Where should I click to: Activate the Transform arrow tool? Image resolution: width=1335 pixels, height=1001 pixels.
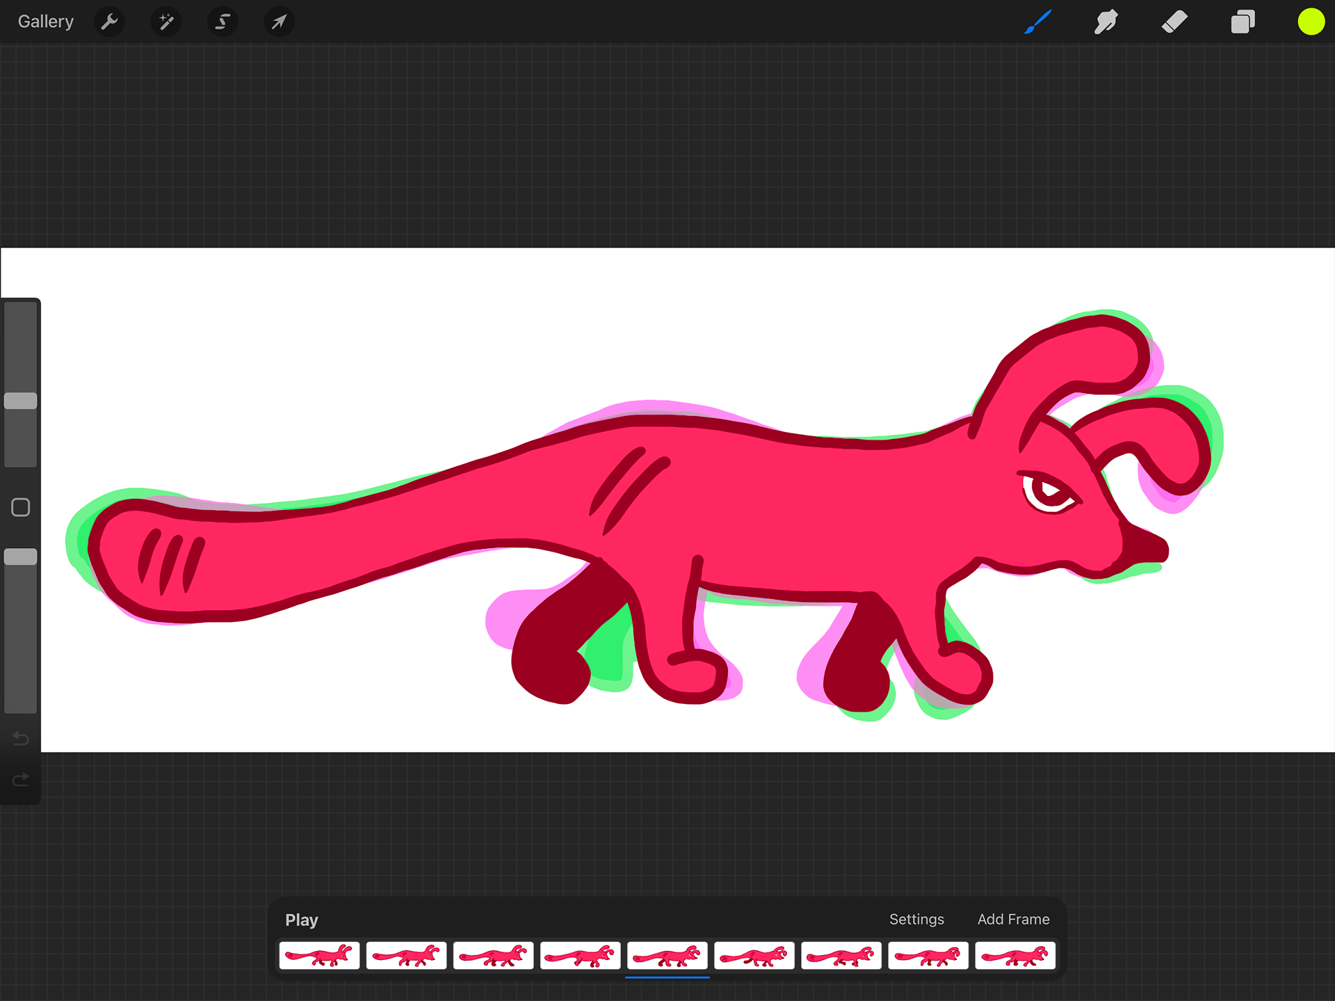click(x=279, y=22)
